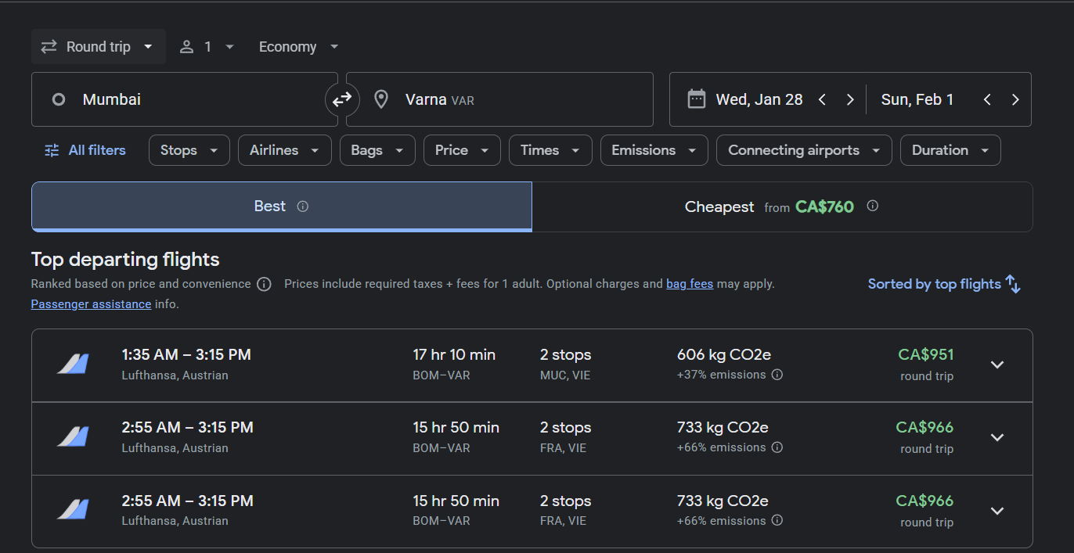Open the Economy class dropdown

[x=298, y=47]
